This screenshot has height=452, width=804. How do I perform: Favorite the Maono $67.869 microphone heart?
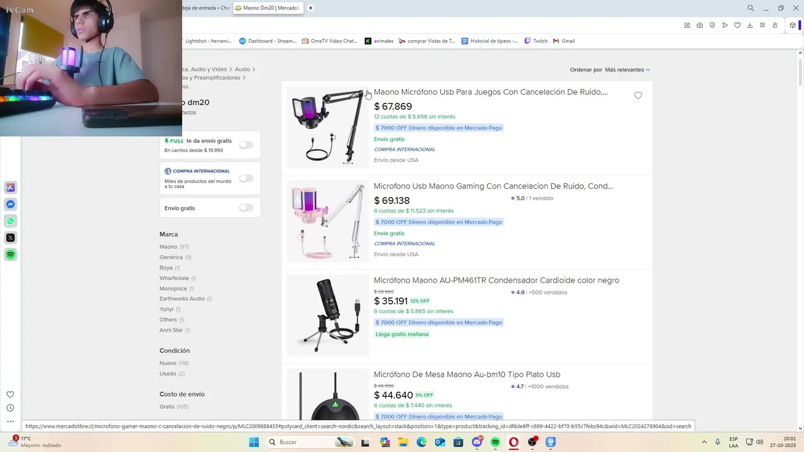pos(638,95)
